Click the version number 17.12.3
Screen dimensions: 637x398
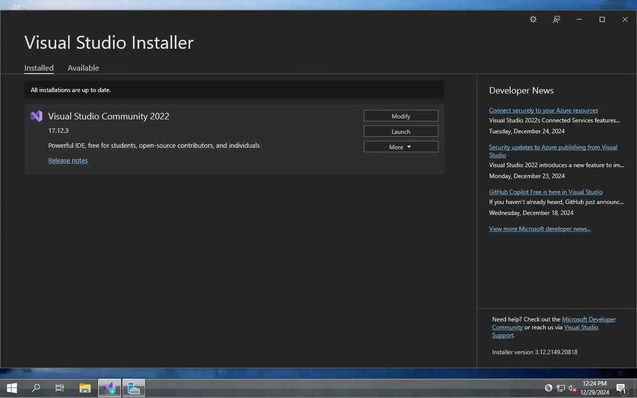coord(58,131)
